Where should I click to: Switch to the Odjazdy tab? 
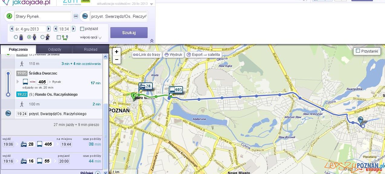54,50
